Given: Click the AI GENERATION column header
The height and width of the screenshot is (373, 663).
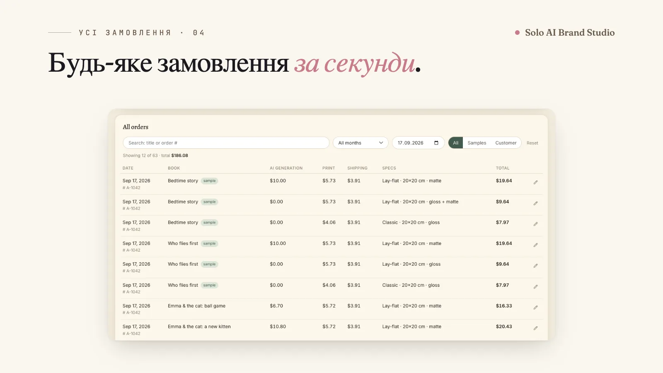Looking at the screenshot, I should (x=286, y=168).
